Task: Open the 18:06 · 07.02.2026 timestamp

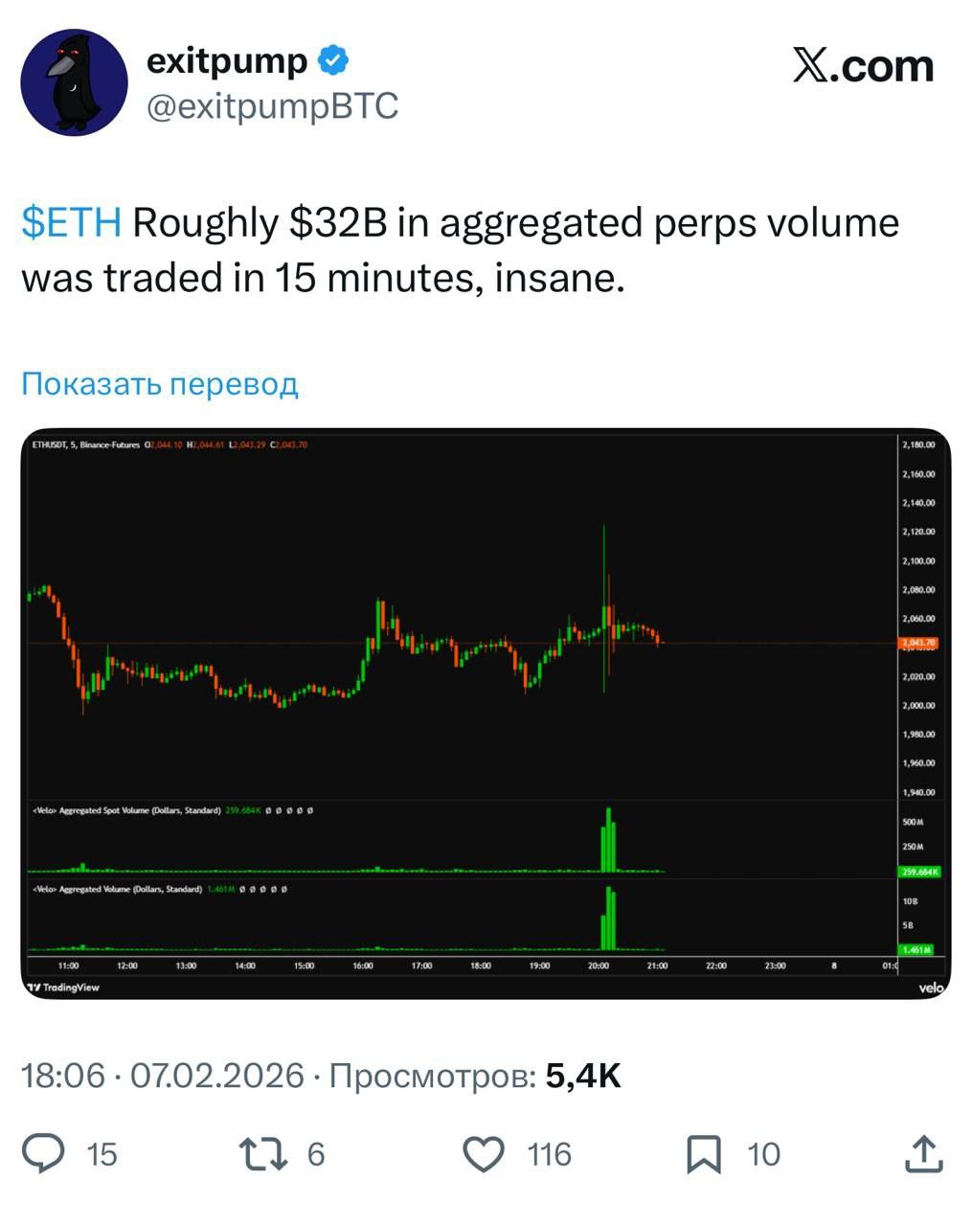Action: (x=163, y=1076)
